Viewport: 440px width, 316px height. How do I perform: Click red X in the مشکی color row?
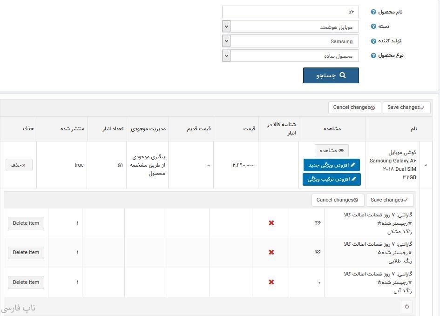click(271, 223)
